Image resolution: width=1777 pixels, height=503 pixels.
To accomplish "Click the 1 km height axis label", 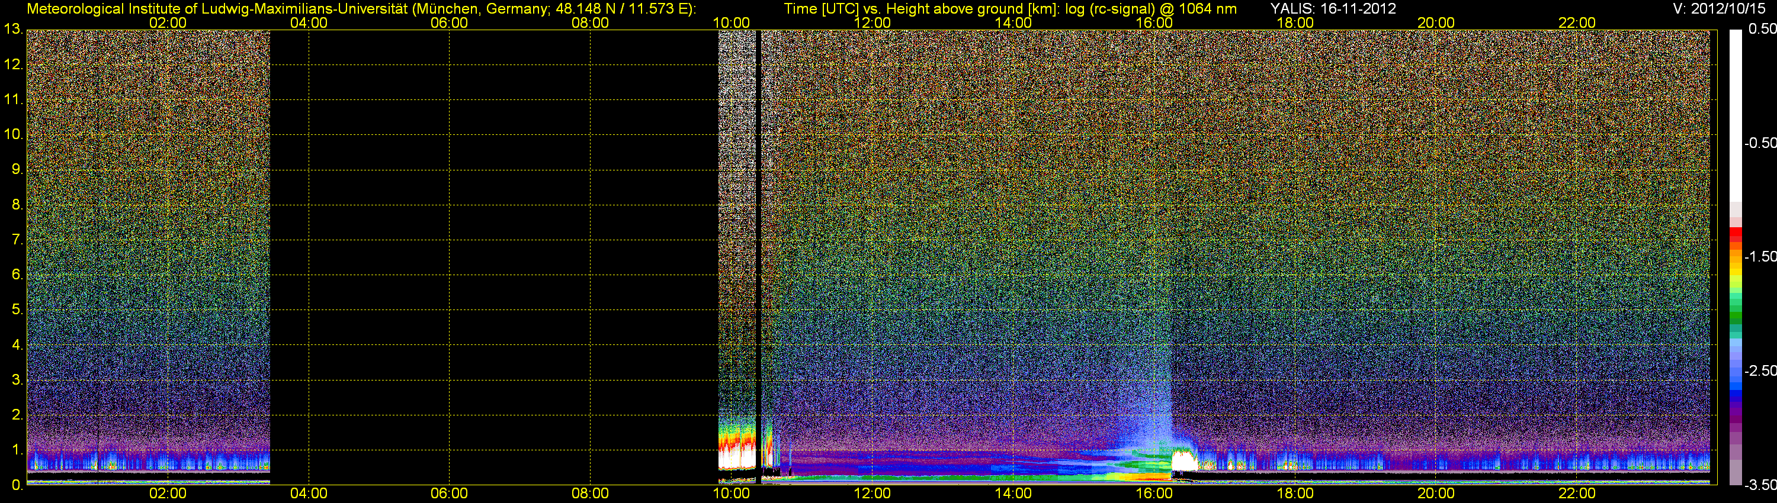I will [x=17, y=450].
